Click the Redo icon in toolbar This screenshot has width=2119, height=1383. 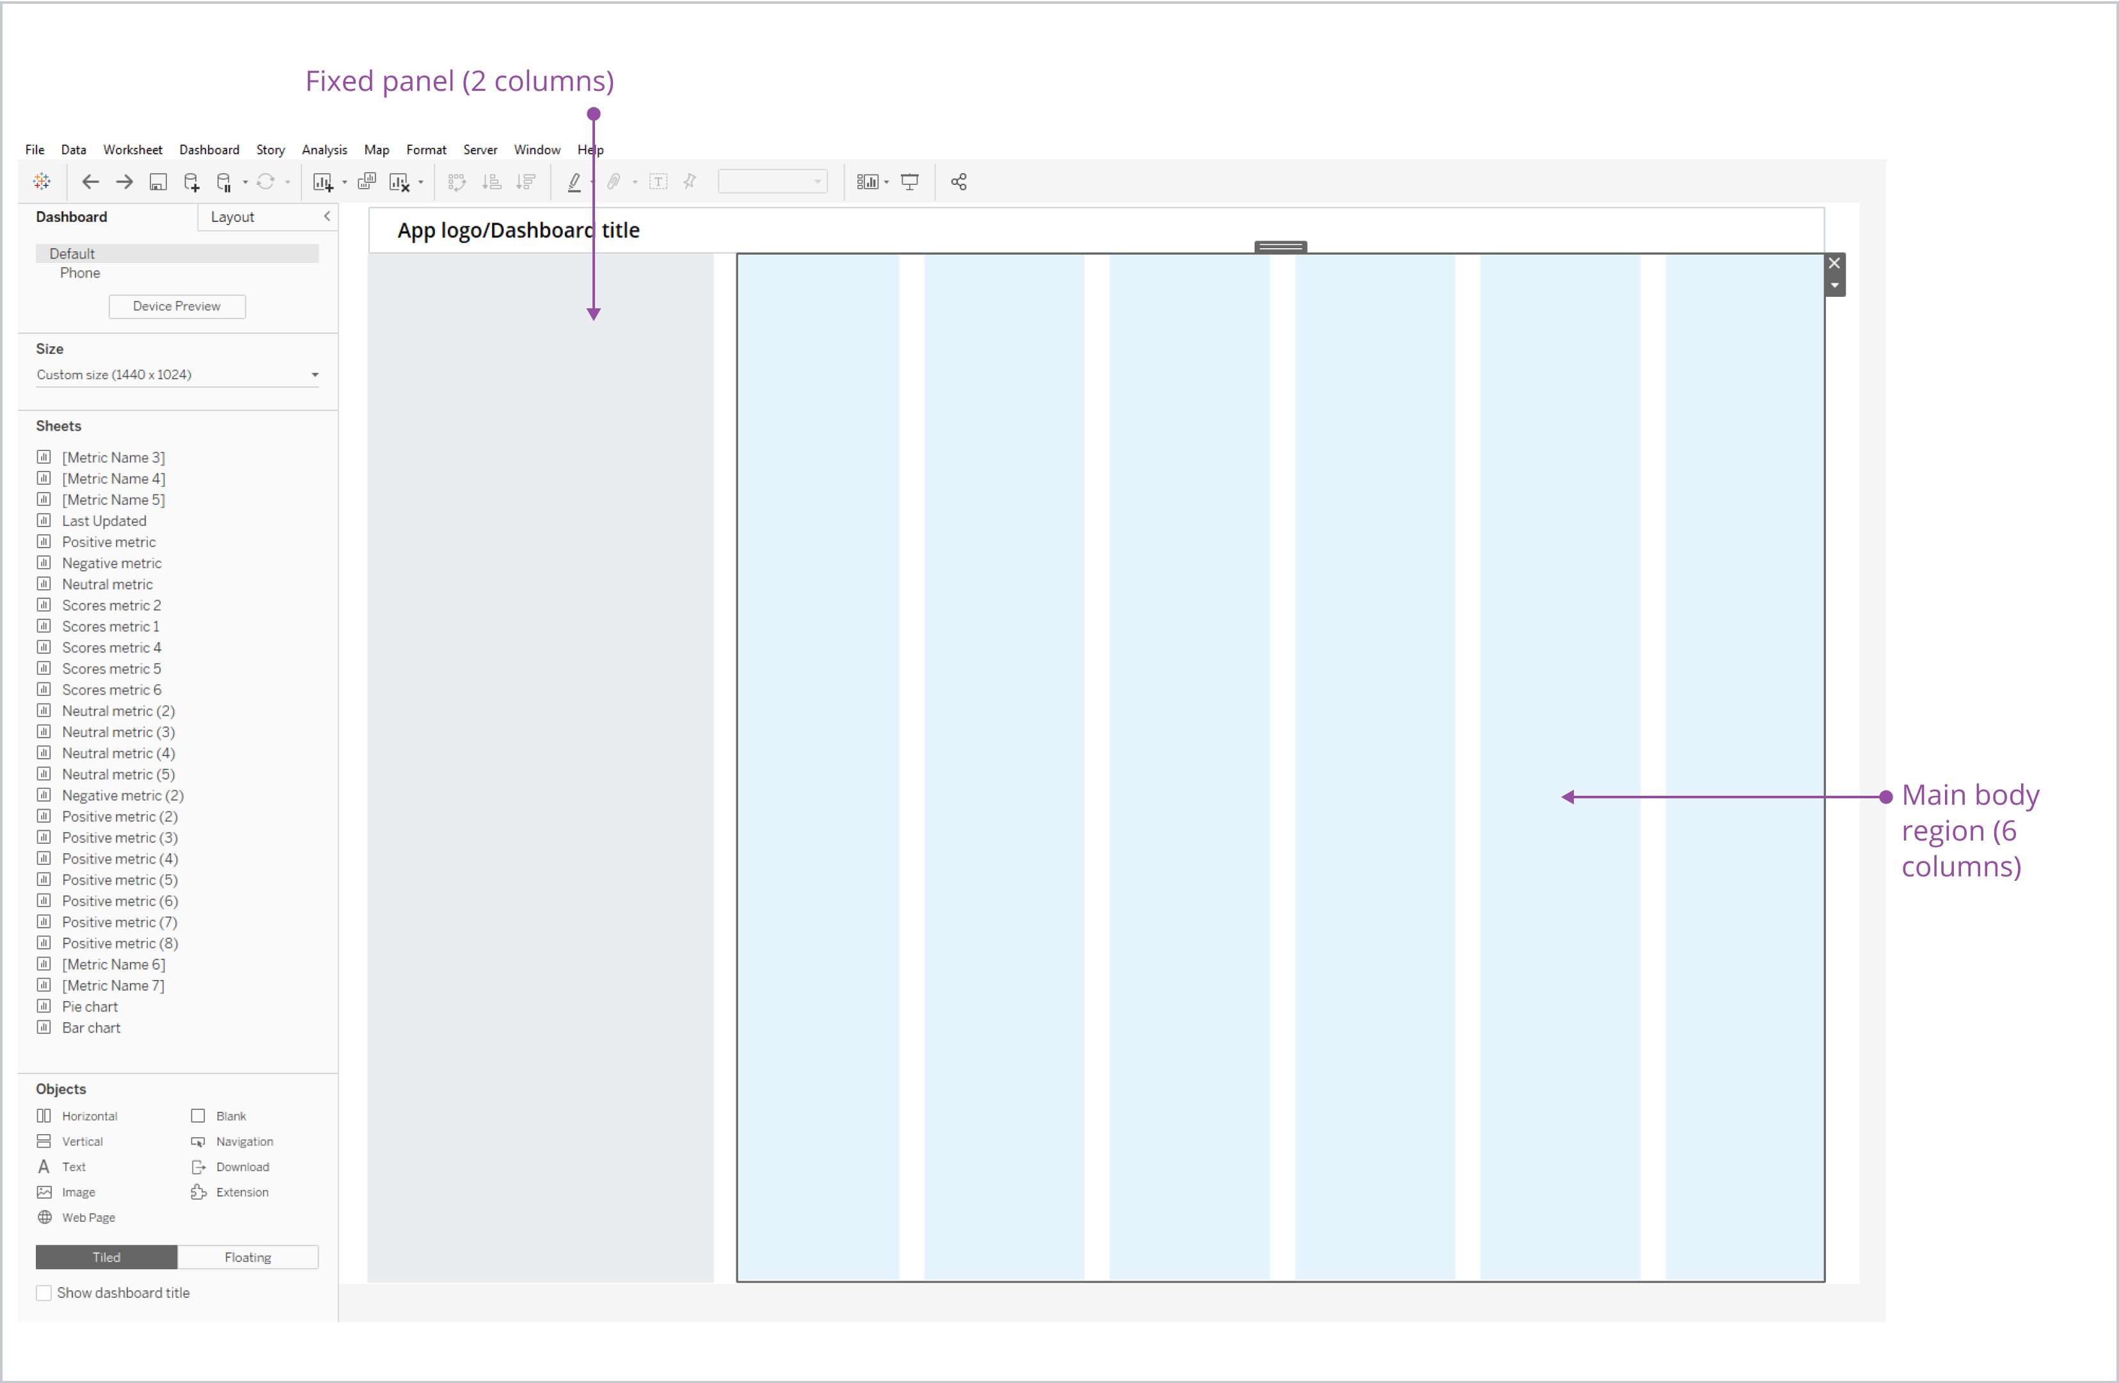coord(123,182)
